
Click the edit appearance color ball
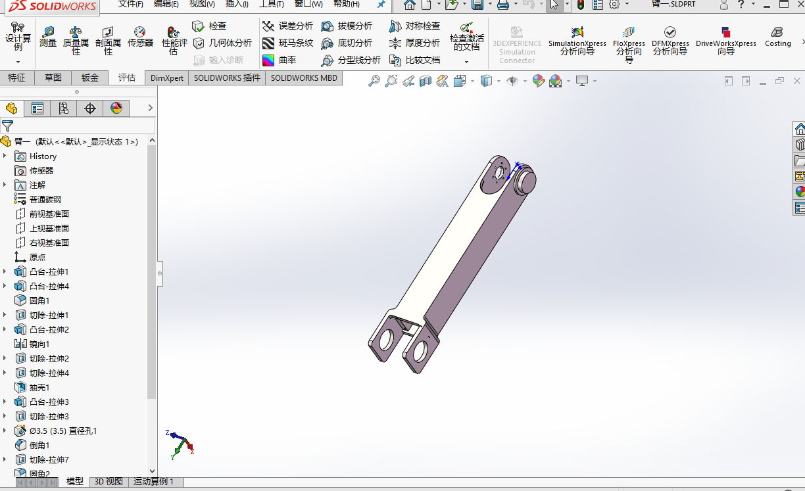[539, 81]
